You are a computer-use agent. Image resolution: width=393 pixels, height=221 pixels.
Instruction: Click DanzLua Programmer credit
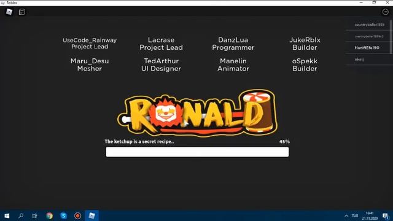coord(233,44)
